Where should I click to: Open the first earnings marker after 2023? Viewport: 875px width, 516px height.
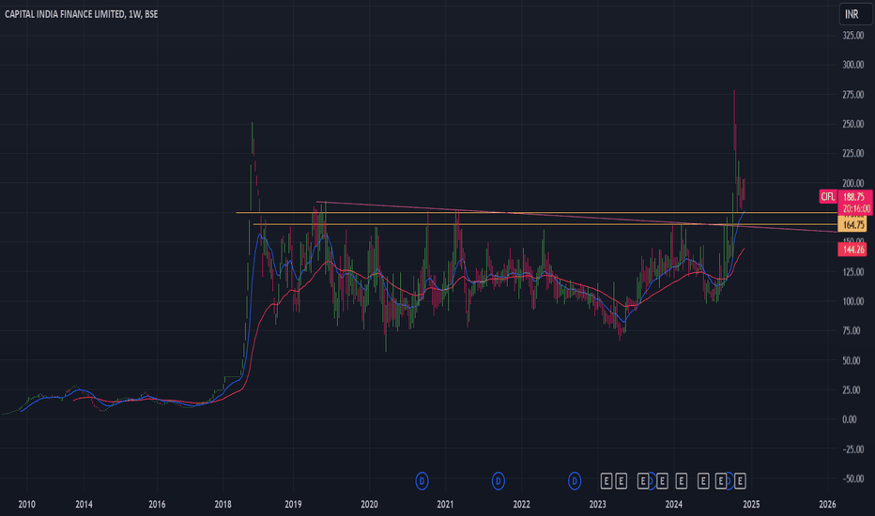[606, 480]
